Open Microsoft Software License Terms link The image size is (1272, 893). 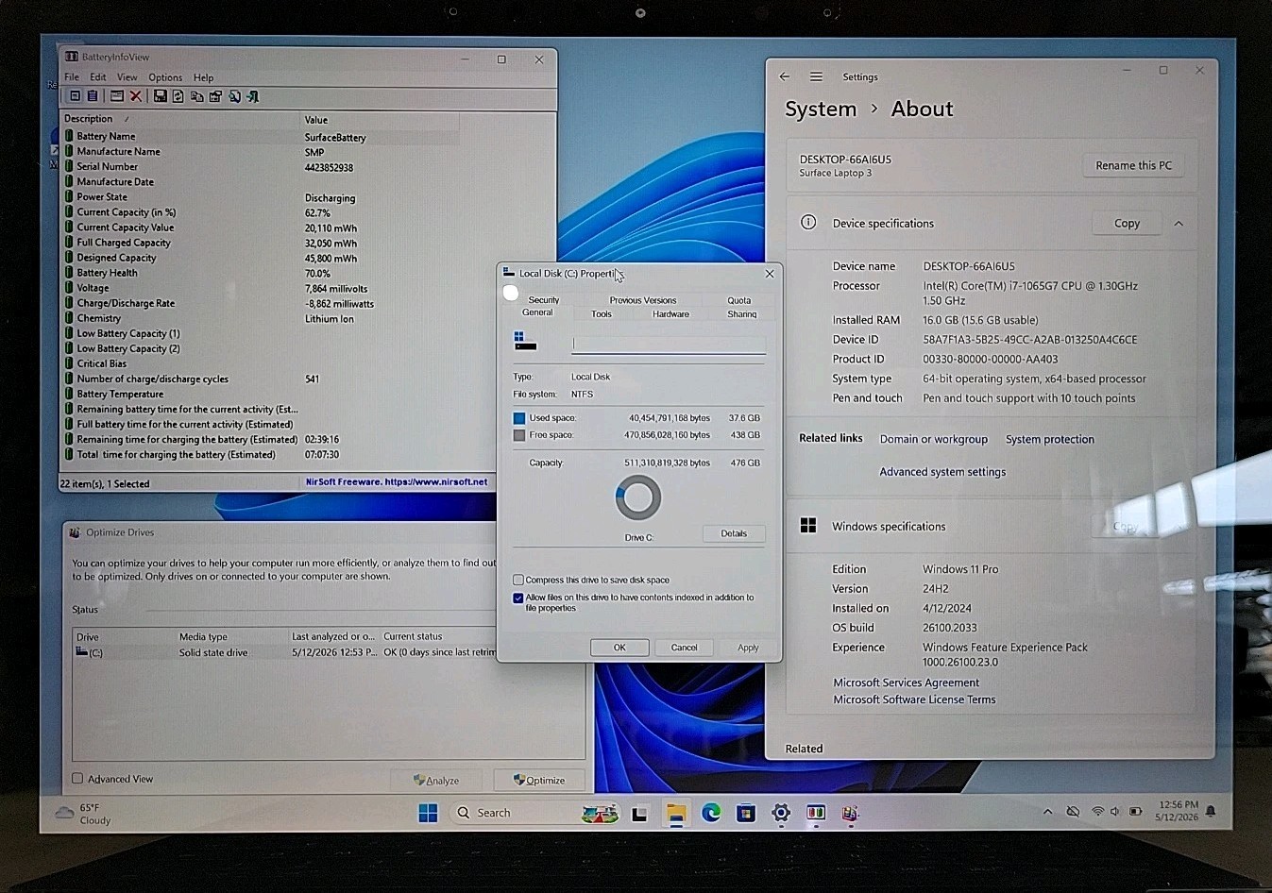[x=914, y=699]
